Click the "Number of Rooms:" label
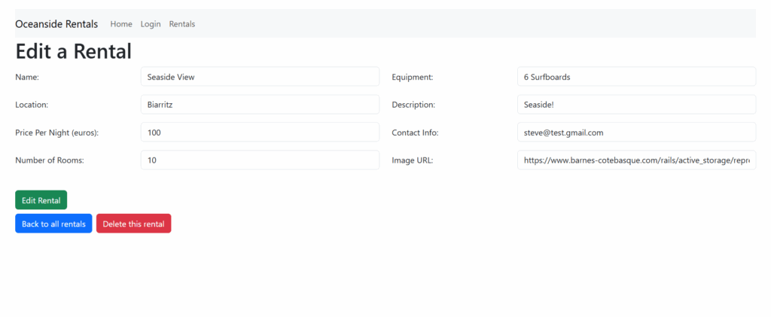 [x=50, y=160]
